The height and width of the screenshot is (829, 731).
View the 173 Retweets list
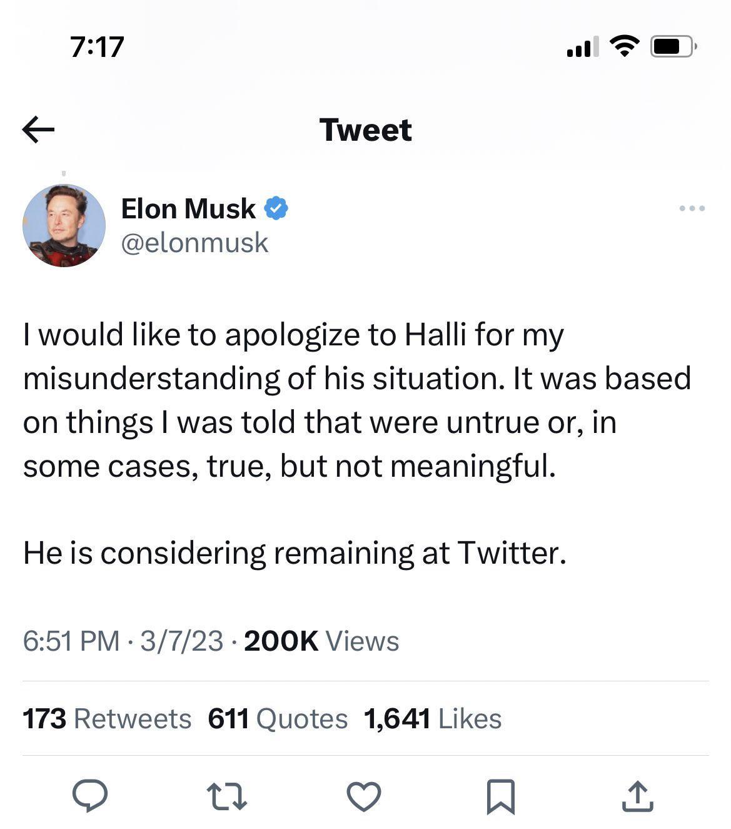[x=107, y=719]
